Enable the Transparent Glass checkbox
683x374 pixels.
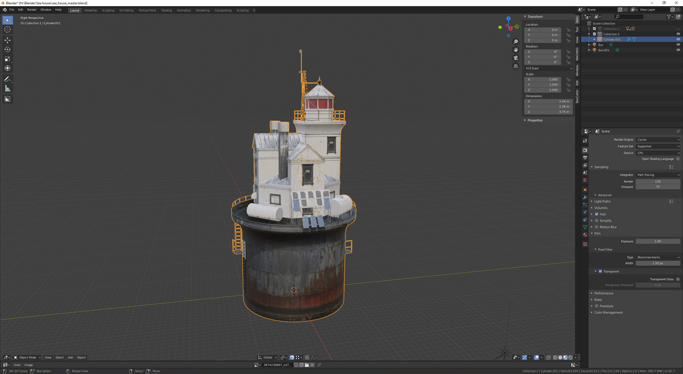[x=678, y=279]
